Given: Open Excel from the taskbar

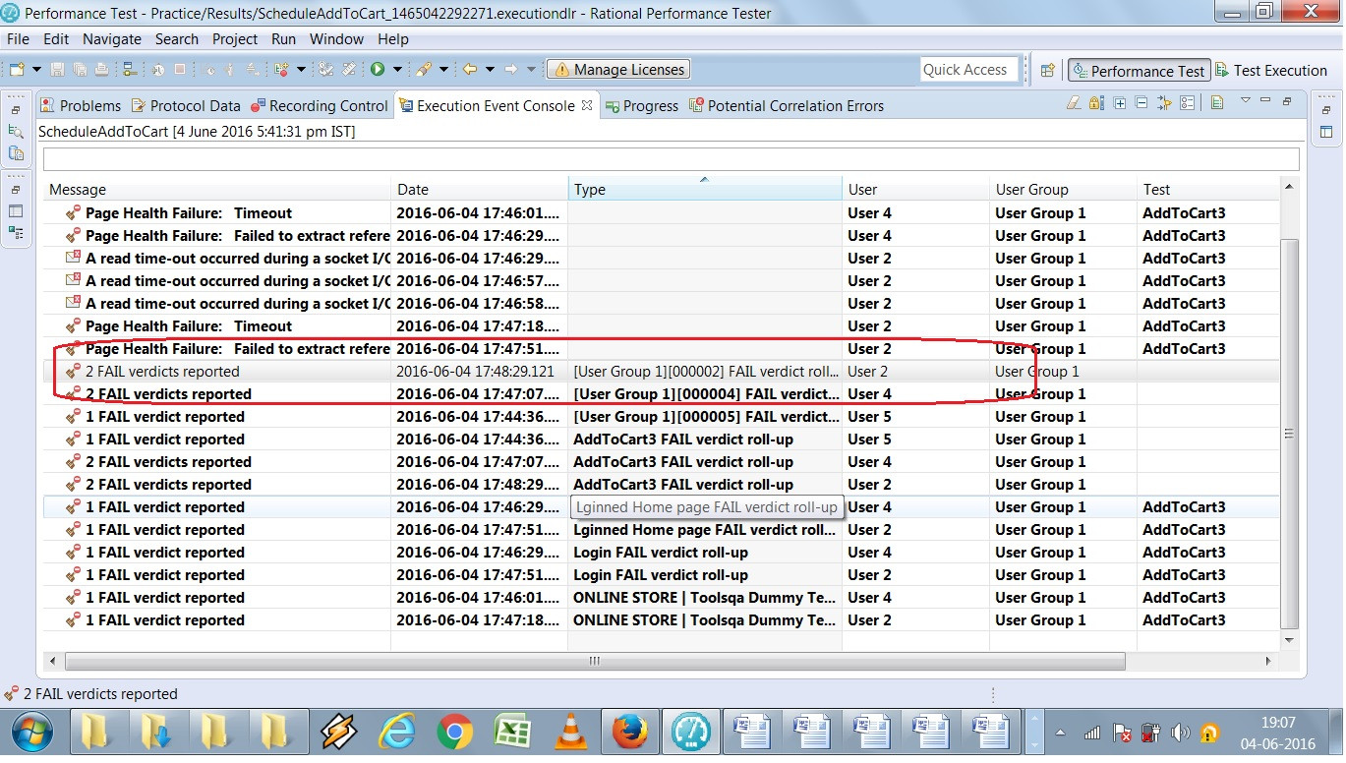Looking at the screenshot, I should (x=512, y=733).
